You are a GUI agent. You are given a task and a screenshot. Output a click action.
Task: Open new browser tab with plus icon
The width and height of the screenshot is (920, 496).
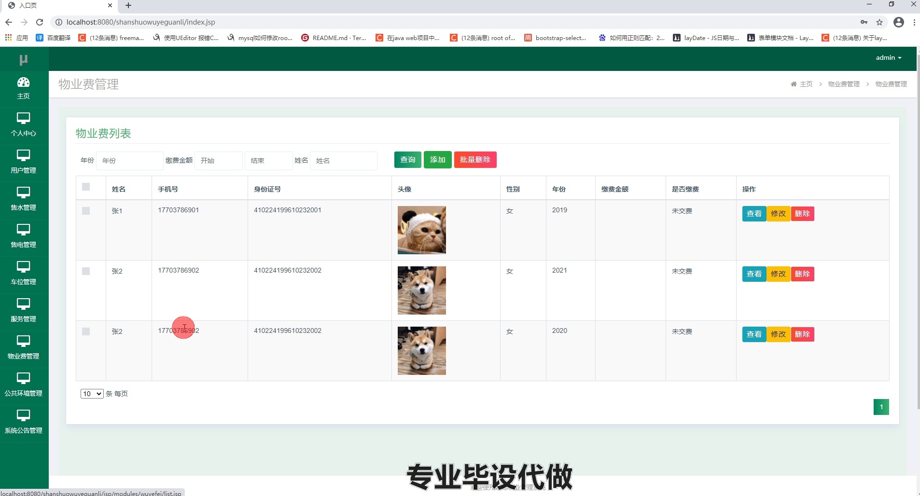[x=128, y=5]
